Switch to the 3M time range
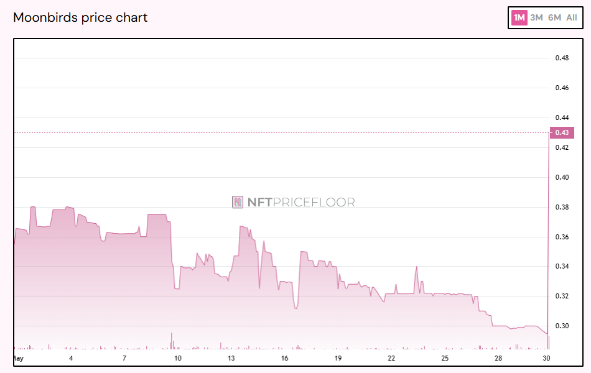591x373 pixels. (536, 17)
